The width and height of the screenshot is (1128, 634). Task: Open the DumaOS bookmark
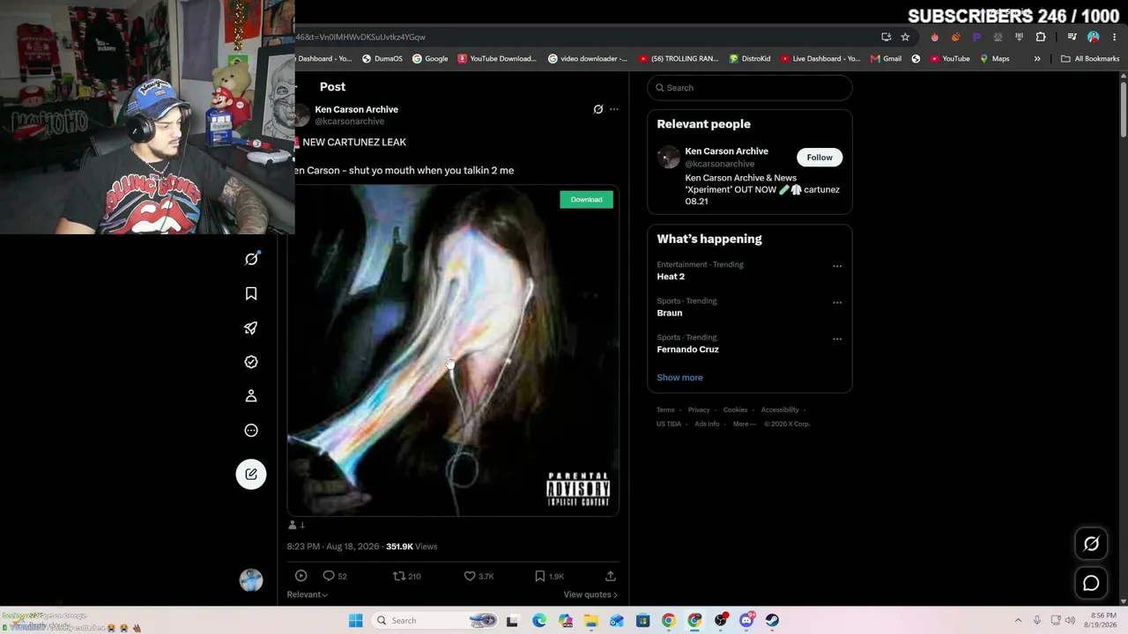pos(382,59)
